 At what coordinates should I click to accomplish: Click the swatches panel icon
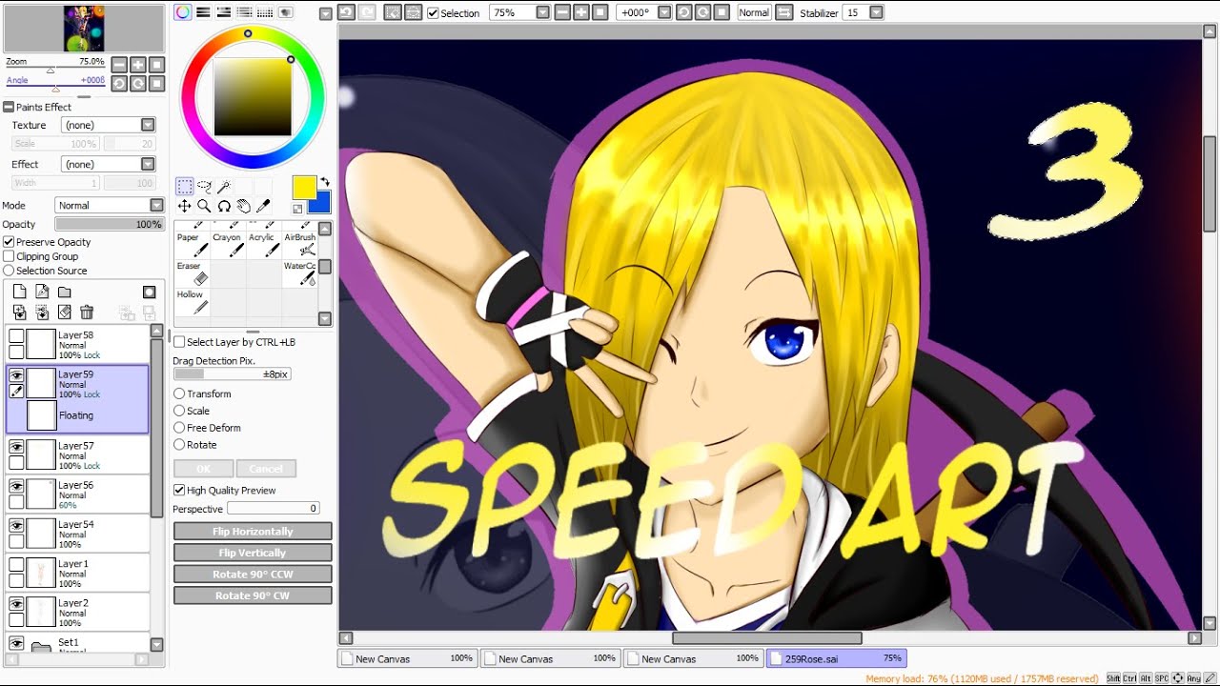265,12
